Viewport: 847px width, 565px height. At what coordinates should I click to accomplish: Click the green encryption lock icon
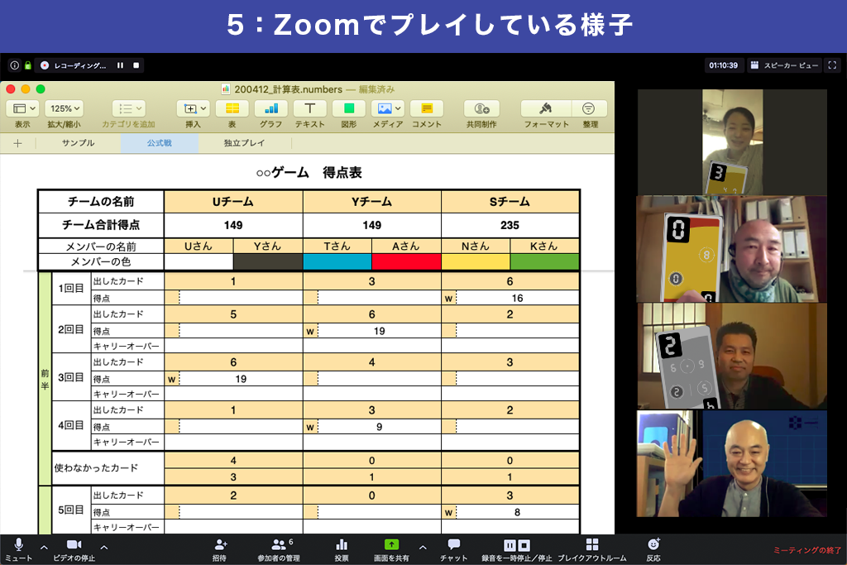(x=28, y=65)
